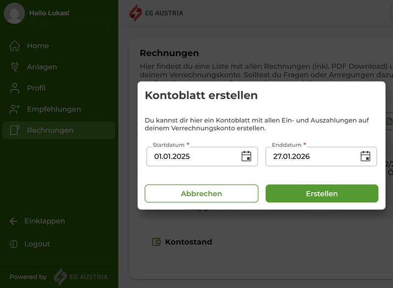Cancel the dialog with Abbrechen
393x288 pixels.
pos(201,193)
